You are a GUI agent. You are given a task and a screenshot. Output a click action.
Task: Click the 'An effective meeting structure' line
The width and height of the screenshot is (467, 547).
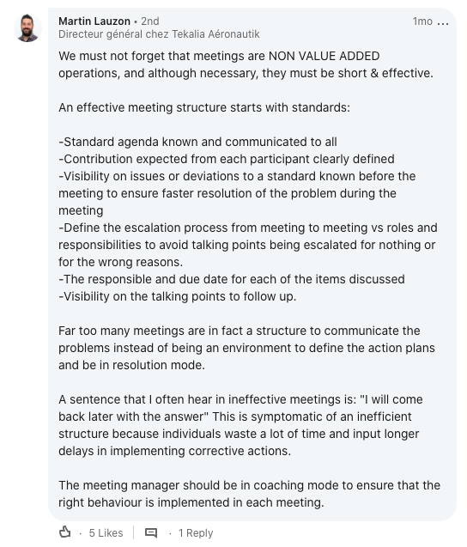[x=204, y=107]
